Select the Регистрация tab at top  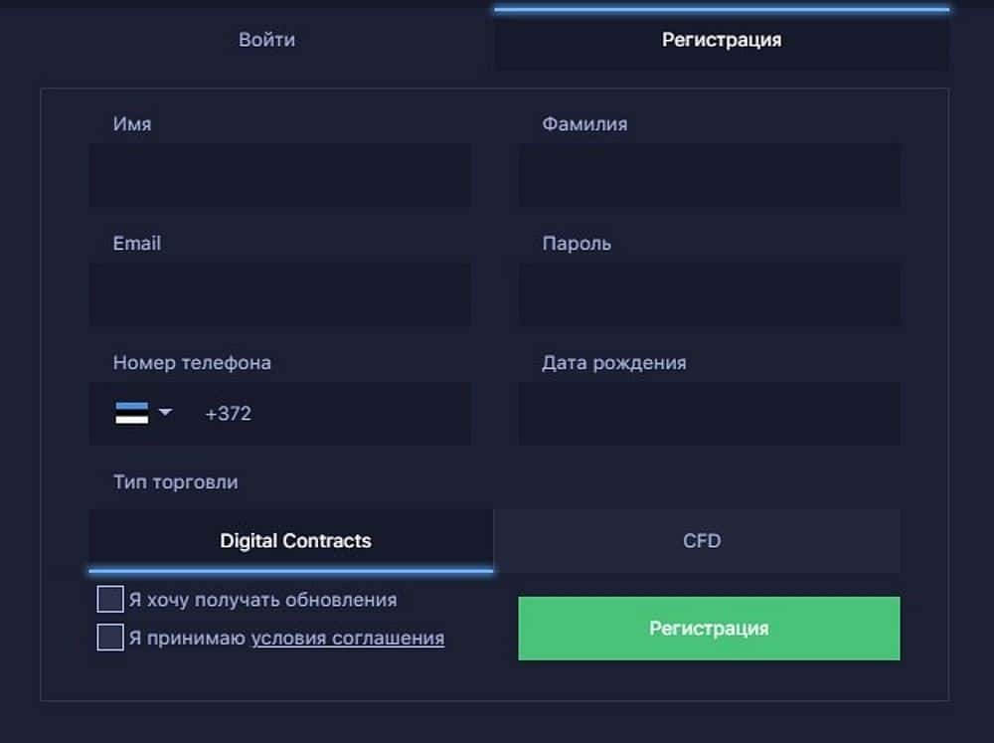point(722,41)
